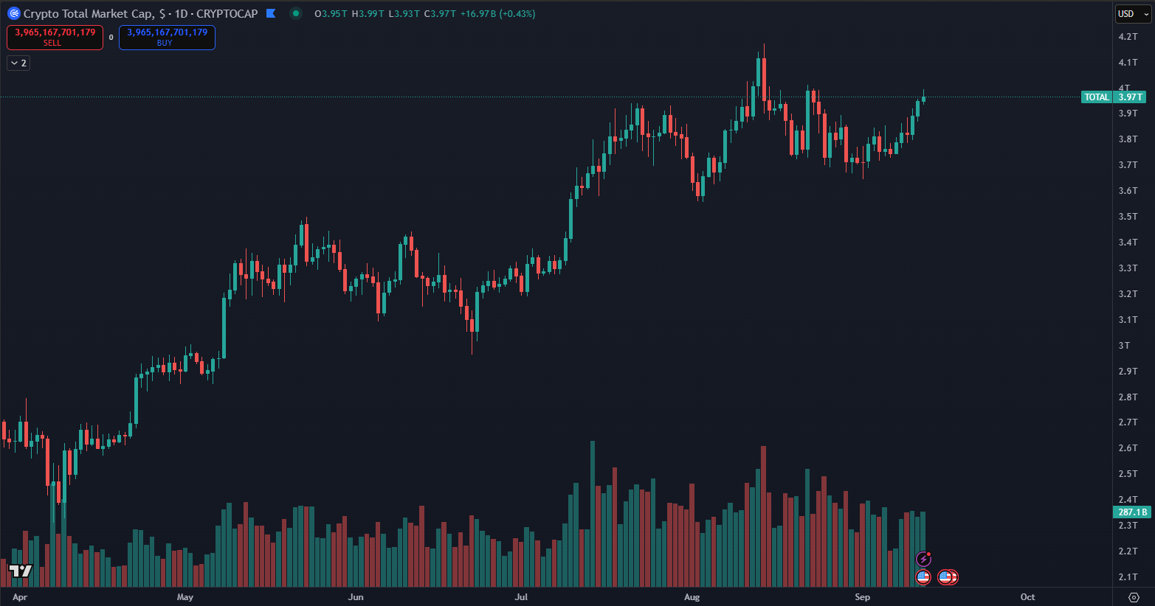Click the CRYPTOCAP symbol logo icon
The image size is (1155, 606).
click(13, 14)
